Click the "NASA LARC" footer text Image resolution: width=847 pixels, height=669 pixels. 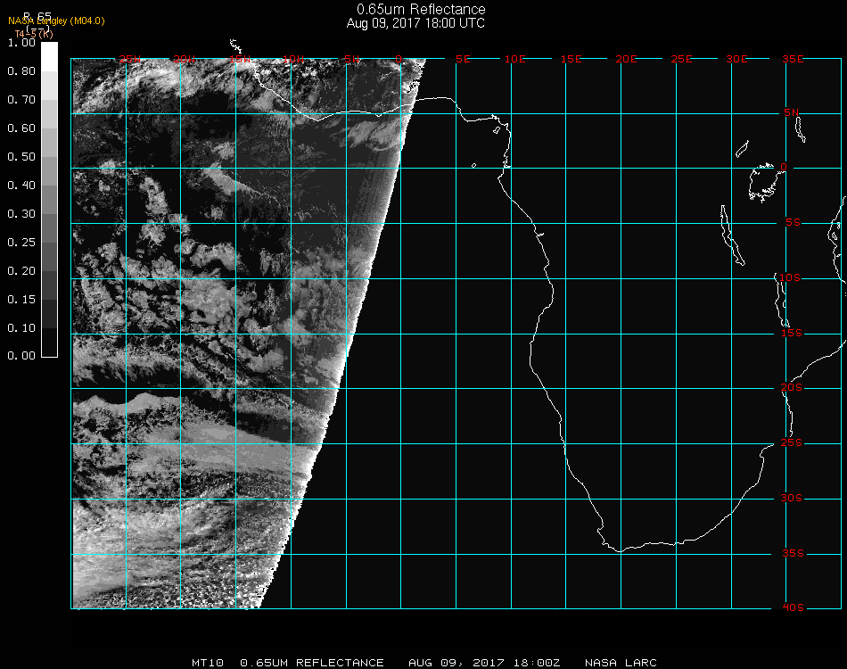(x=621, y=663)
